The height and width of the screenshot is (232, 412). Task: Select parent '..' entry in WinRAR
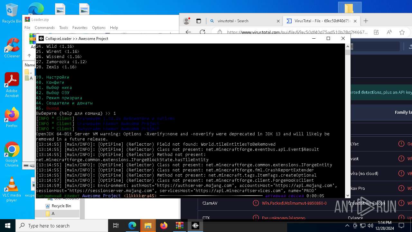point(29,72)
